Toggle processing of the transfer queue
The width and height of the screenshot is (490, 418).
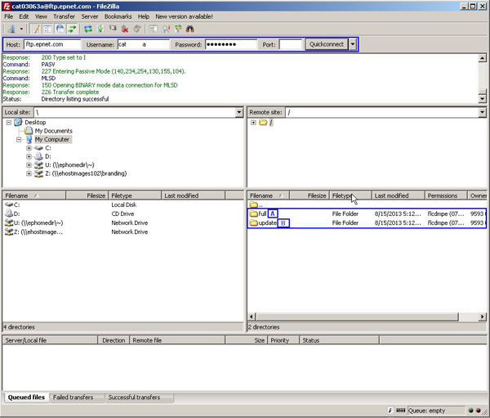[x=100, y=29]
